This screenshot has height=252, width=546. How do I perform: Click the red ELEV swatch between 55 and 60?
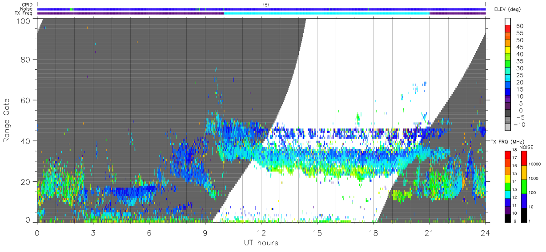point(508,29)
